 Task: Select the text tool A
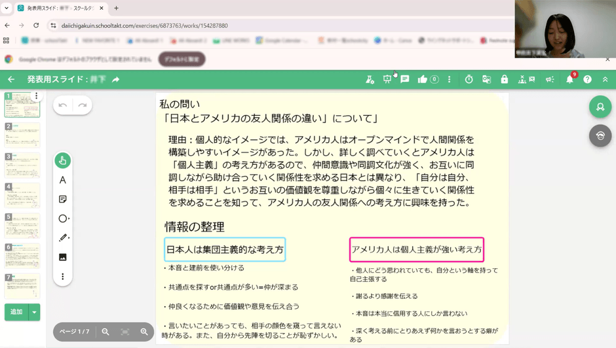(x=62, y=180)
